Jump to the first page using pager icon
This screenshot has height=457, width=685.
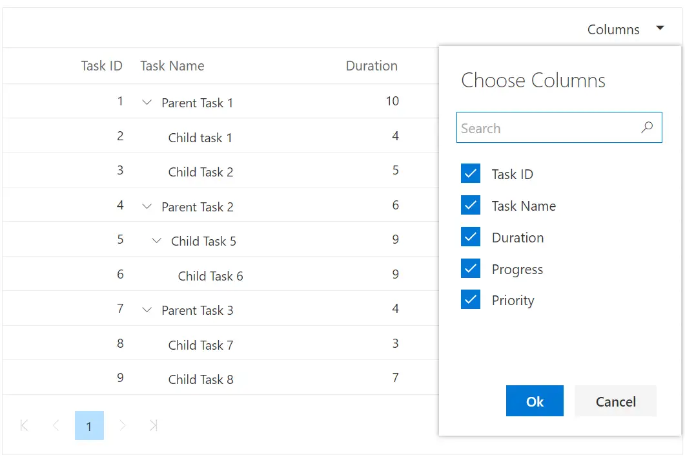coord(24,425)
